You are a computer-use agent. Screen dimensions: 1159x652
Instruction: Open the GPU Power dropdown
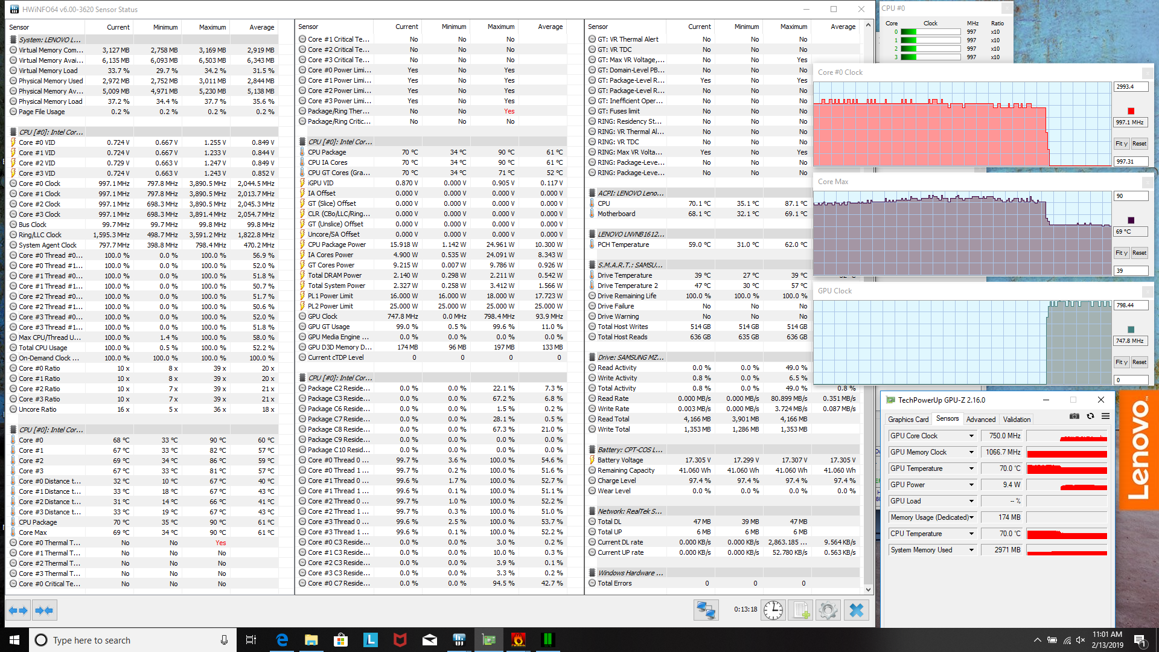pos(971,485)
